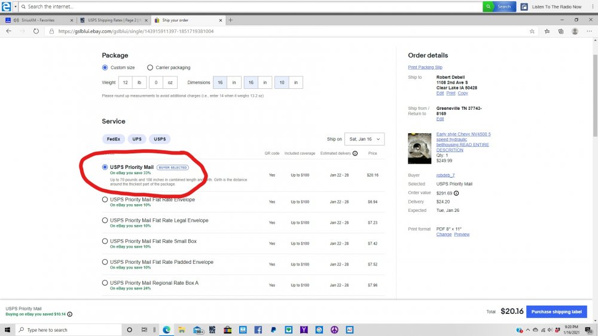Choose Priority Mail Flat Rate Padded Envelope
This screenshot has height=336, width=598.
[105, 262]
